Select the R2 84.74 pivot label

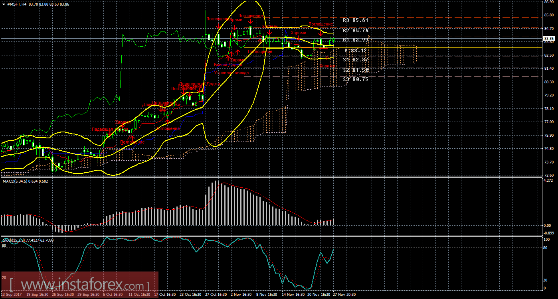(x=355, y=30)
